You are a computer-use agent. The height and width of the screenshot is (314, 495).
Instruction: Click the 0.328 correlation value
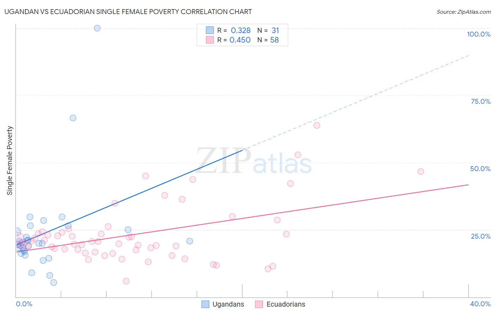tap(241, 30)
